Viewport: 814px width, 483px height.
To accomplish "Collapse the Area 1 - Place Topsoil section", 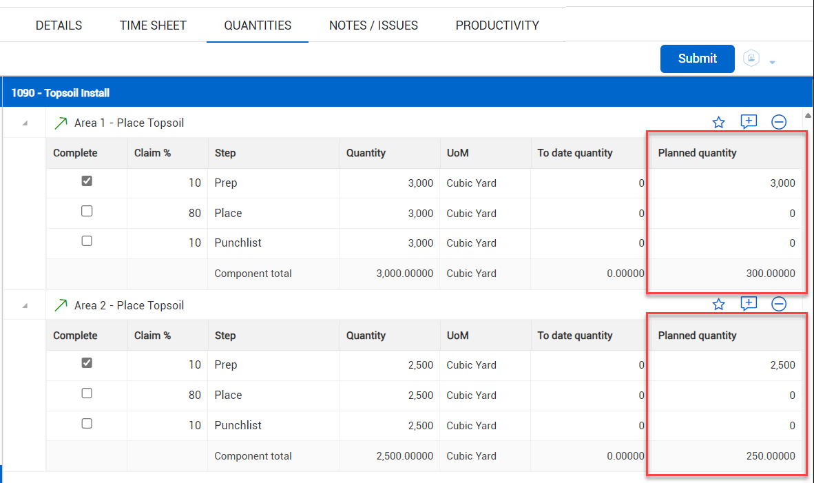I will click(25, 123).
